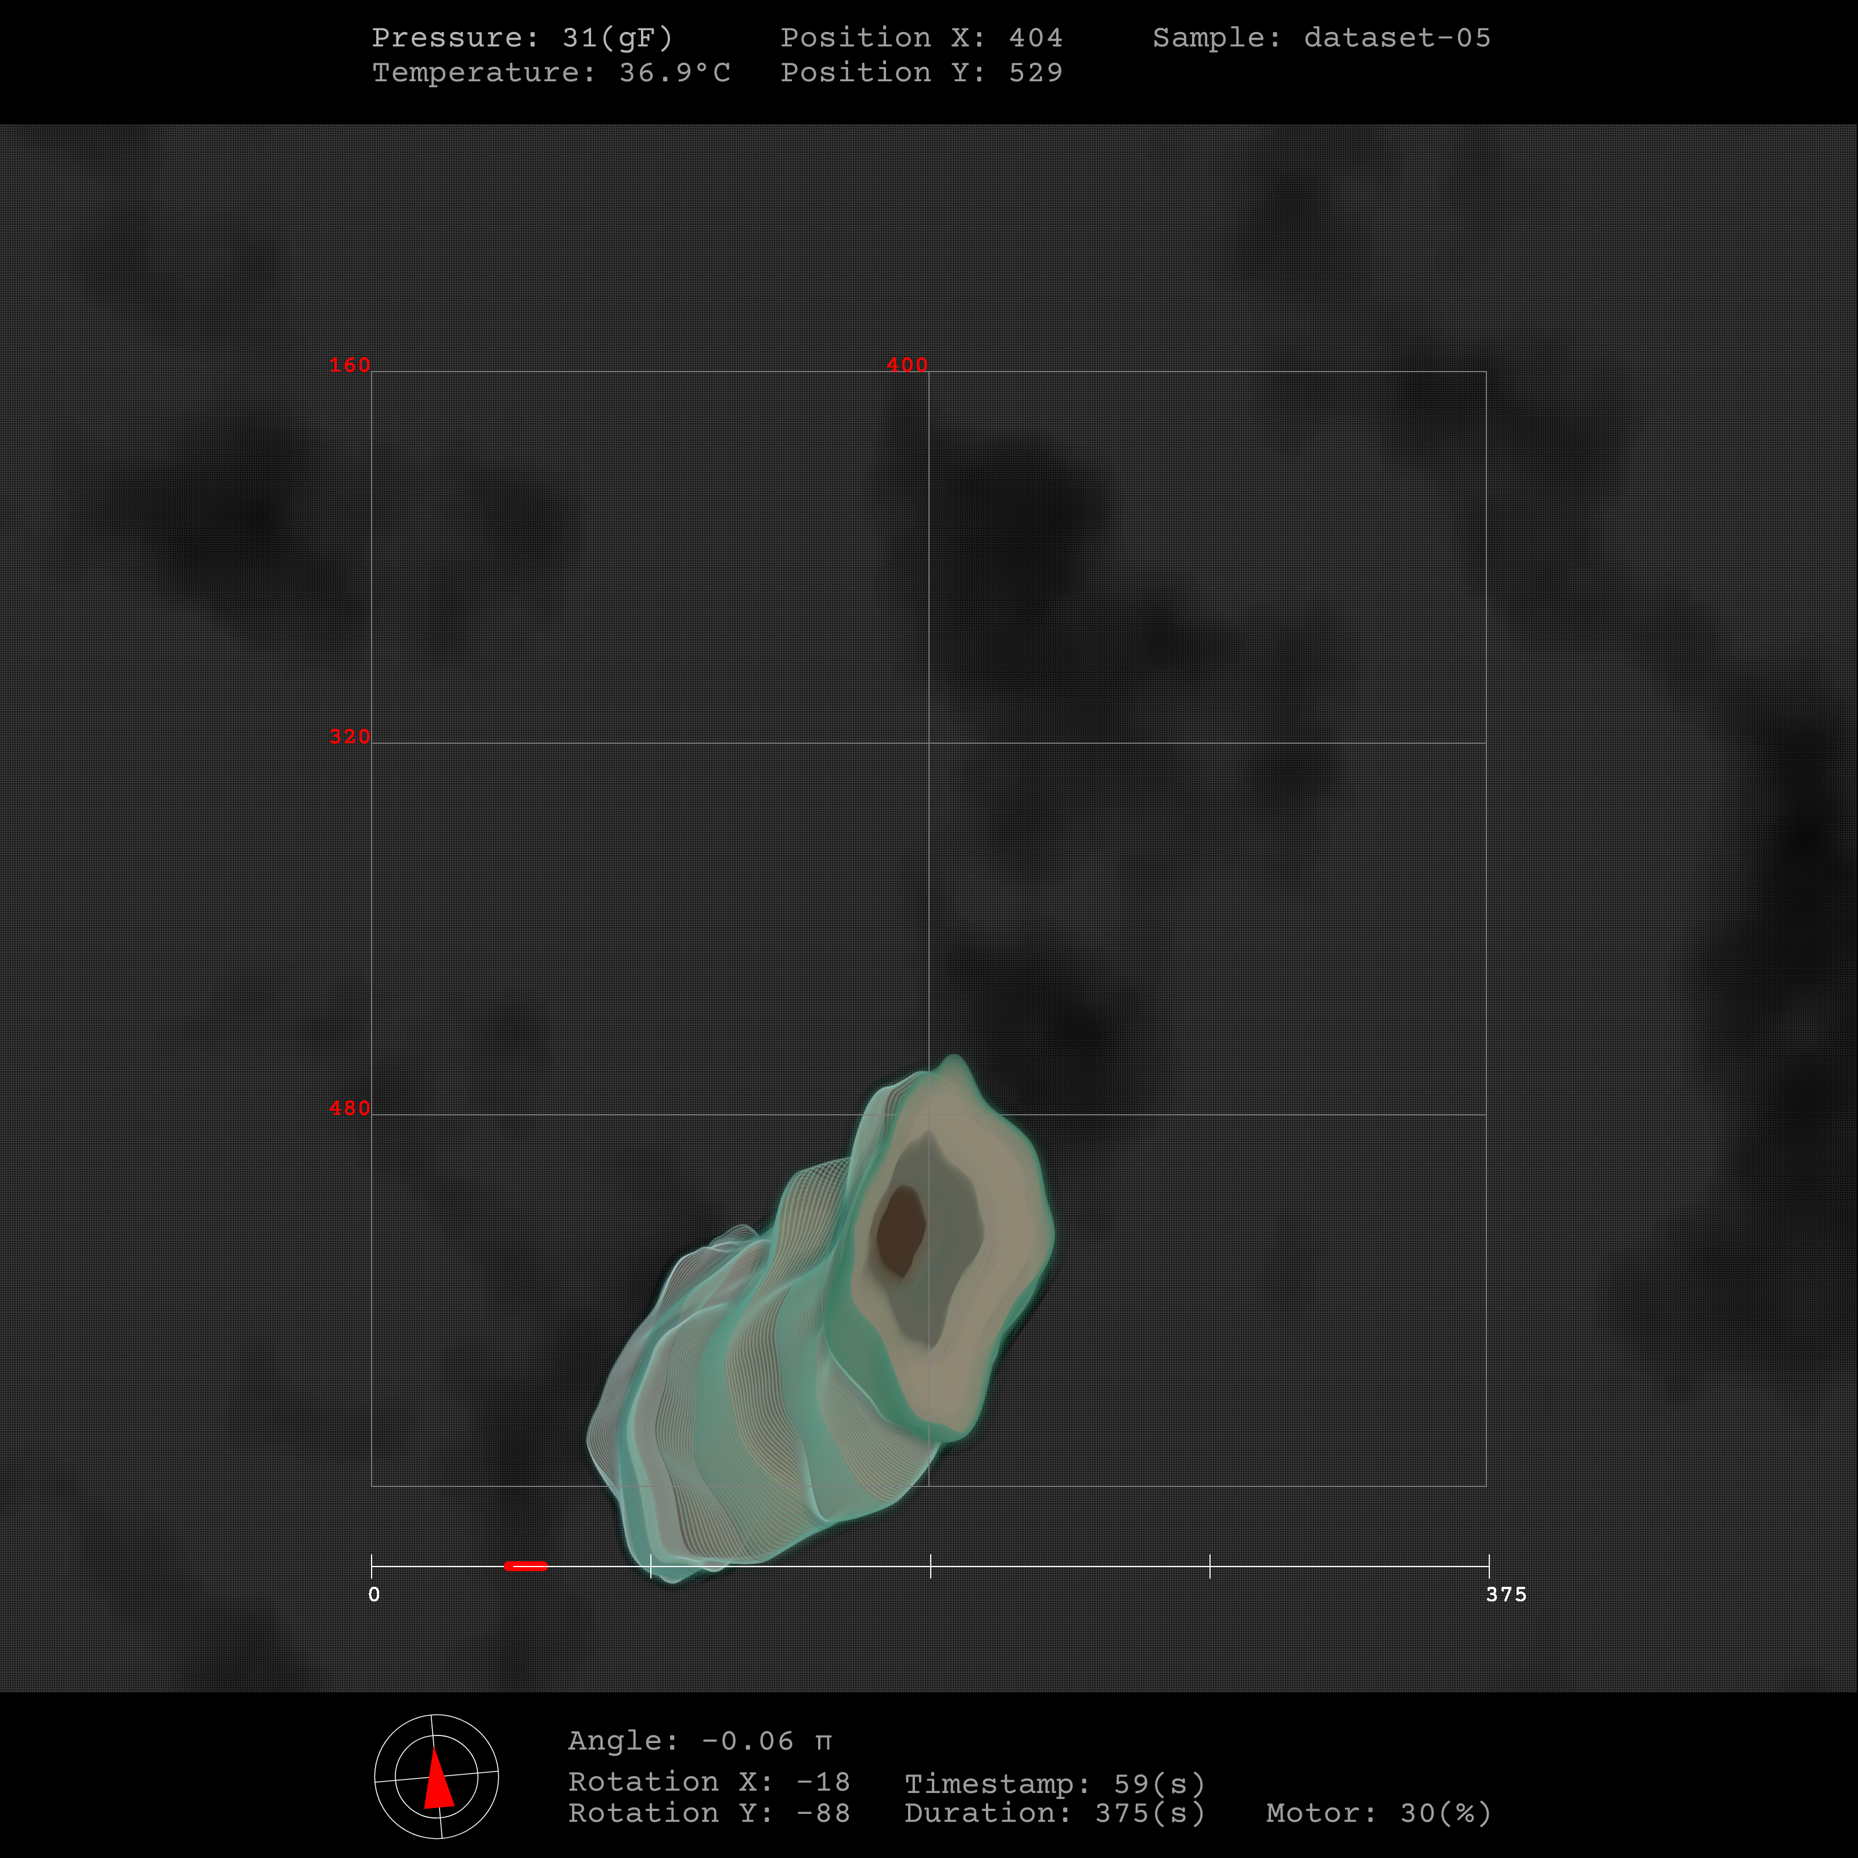1858x1858 pixels.
Task: Click the red timeline position marker
Action: coord(525,1565)
